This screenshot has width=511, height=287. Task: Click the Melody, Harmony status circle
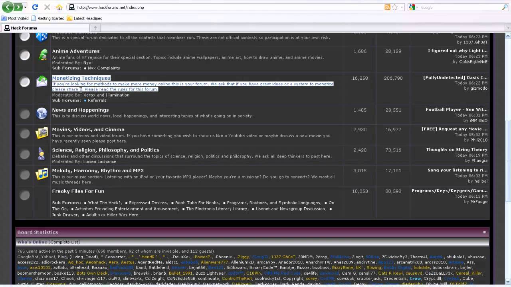coord(25,174)
